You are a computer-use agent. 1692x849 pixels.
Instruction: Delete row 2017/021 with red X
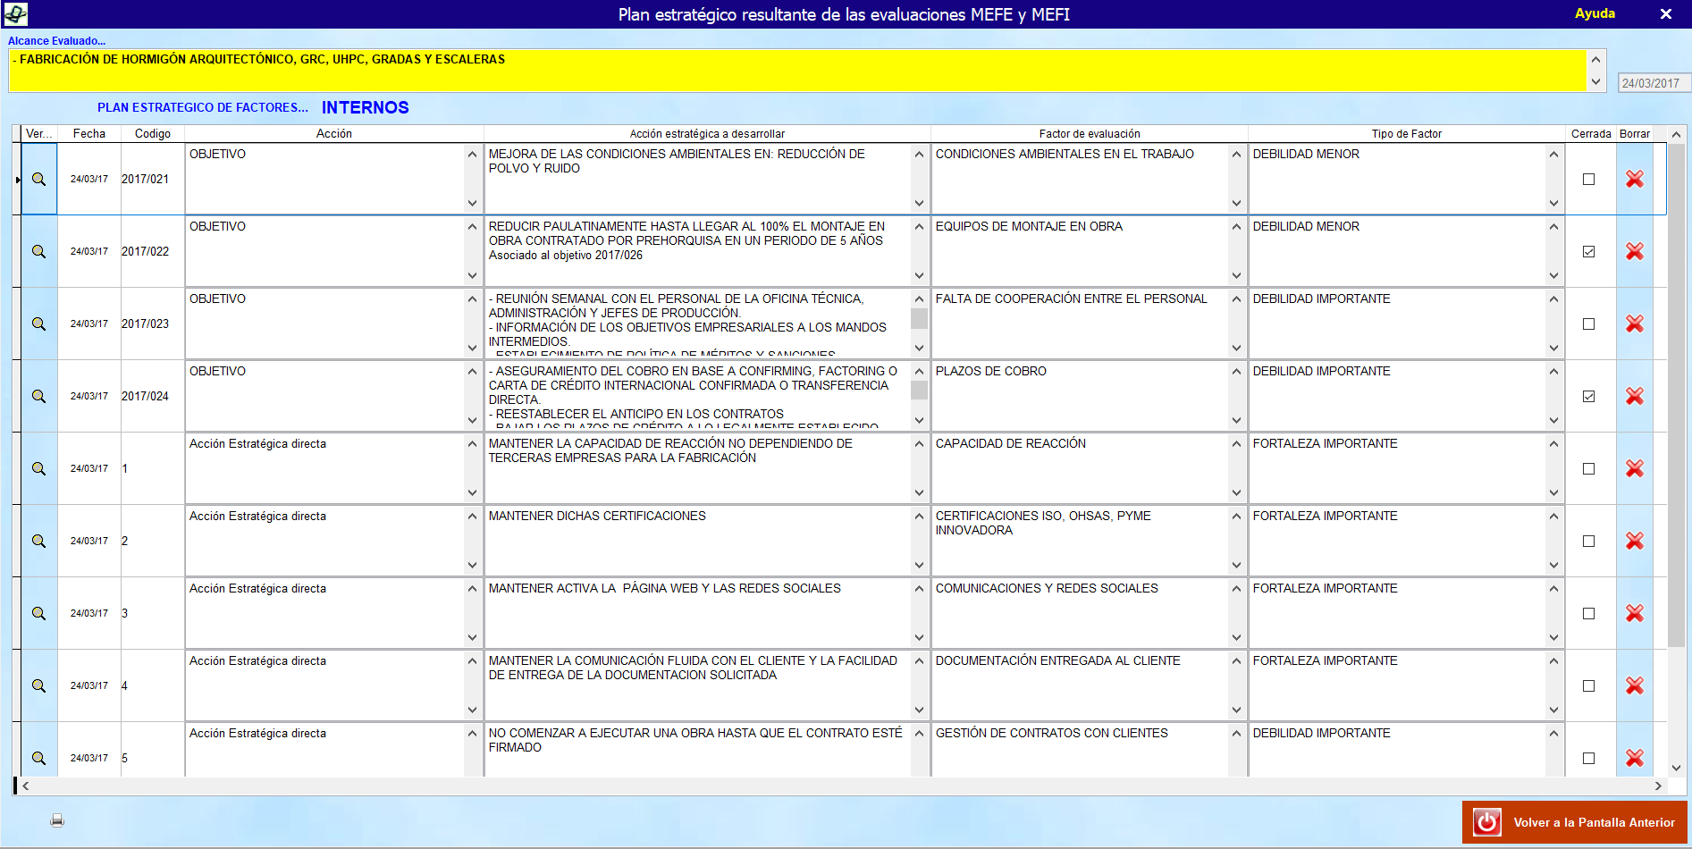[1635, 179]
